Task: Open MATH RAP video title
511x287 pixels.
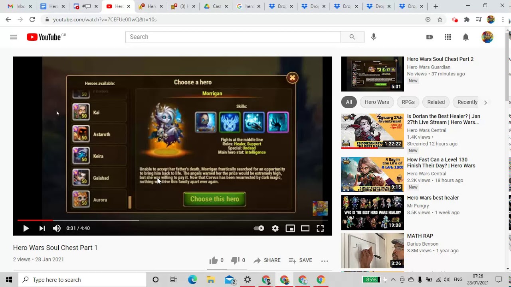Action: (x=420, y=236)
